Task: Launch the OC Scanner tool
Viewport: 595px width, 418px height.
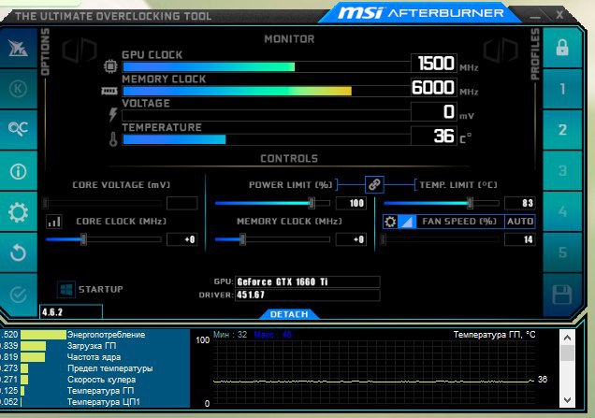Action: tap(18, 129)
